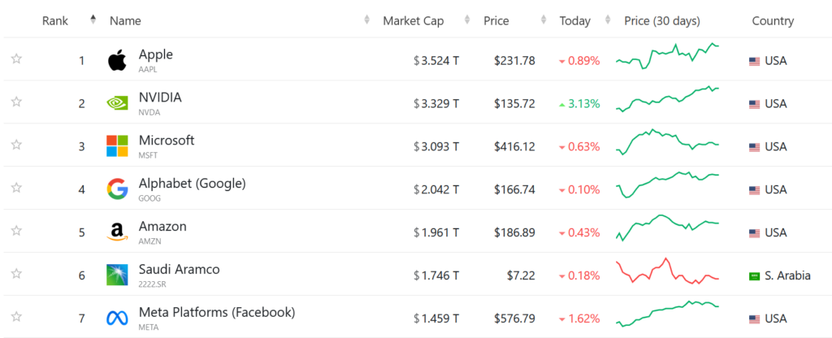This screenshot has width=832, height=338.
Task: Click the Google G logo
Action: click(x=117, y=189)
